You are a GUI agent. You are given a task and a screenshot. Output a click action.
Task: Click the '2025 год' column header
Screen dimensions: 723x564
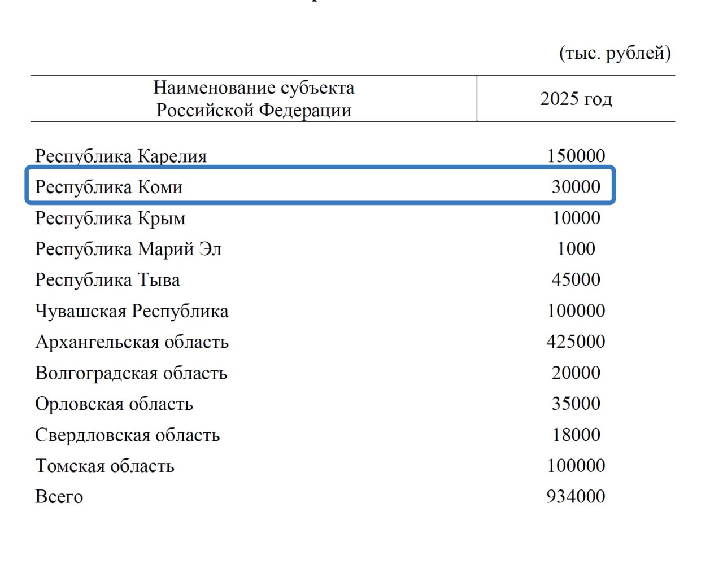(x=576, y=99)
